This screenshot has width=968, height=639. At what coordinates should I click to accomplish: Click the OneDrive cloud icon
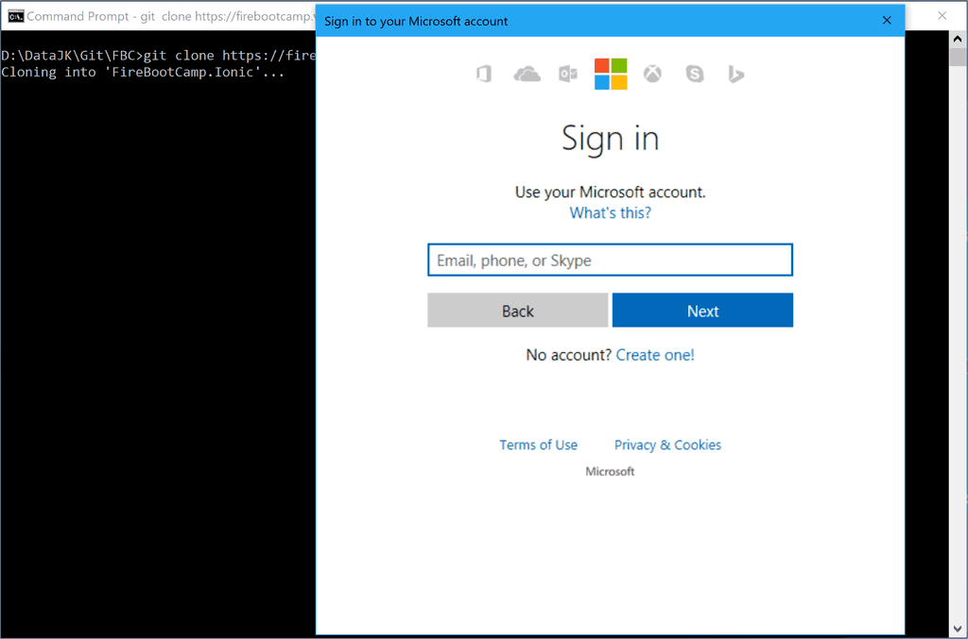527,74
